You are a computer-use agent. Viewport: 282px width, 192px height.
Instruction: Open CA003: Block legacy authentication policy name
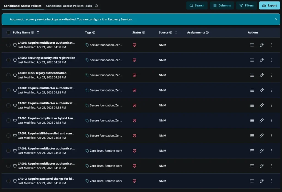click(x=42, y=73)
